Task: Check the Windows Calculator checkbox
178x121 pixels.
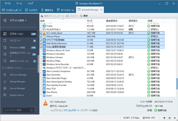Action: pos(41,54)
